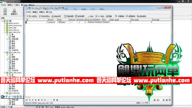Open the IME soft keyboard icon
This screenshot has height=108, width=192.
coord(15,97)
